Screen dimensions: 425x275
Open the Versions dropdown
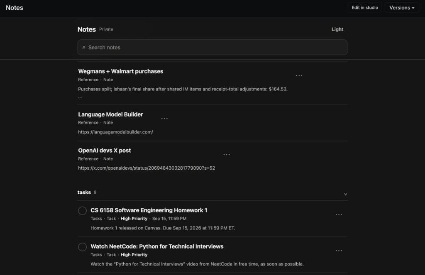click(402, 7)
